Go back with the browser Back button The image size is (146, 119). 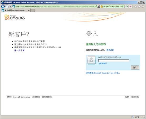coord(3,6)
